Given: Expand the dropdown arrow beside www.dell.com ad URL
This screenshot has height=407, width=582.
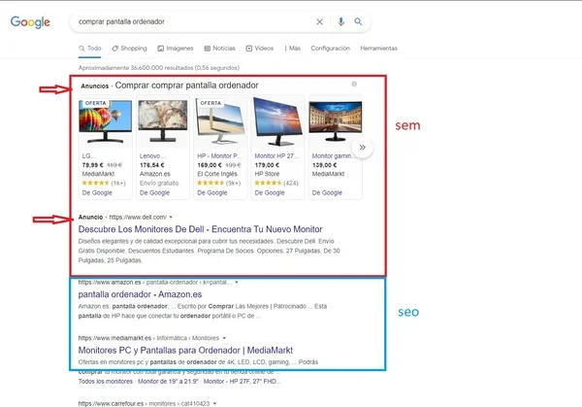Looking at the screenshot, I should [171, 217].
